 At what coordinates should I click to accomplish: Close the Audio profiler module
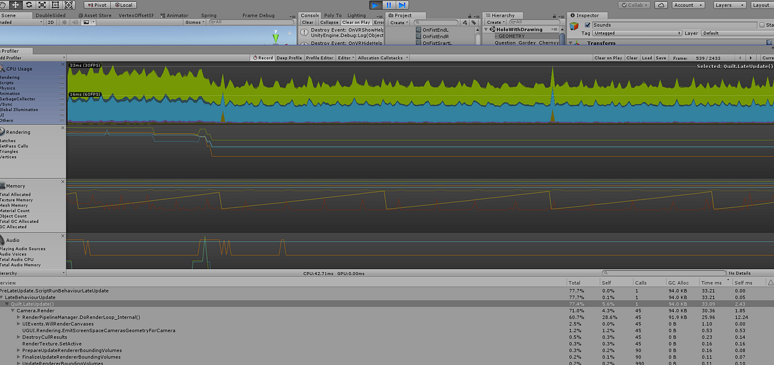pos(63,237)
